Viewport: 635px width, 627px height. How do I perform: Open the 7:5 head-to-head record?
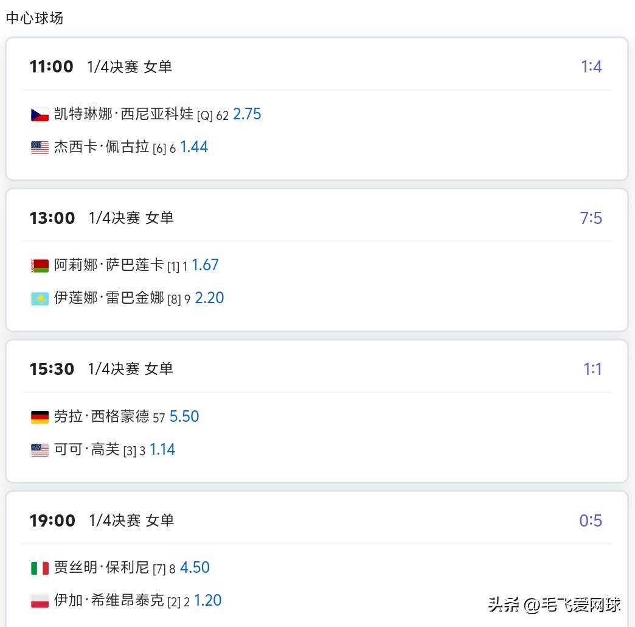591,218
